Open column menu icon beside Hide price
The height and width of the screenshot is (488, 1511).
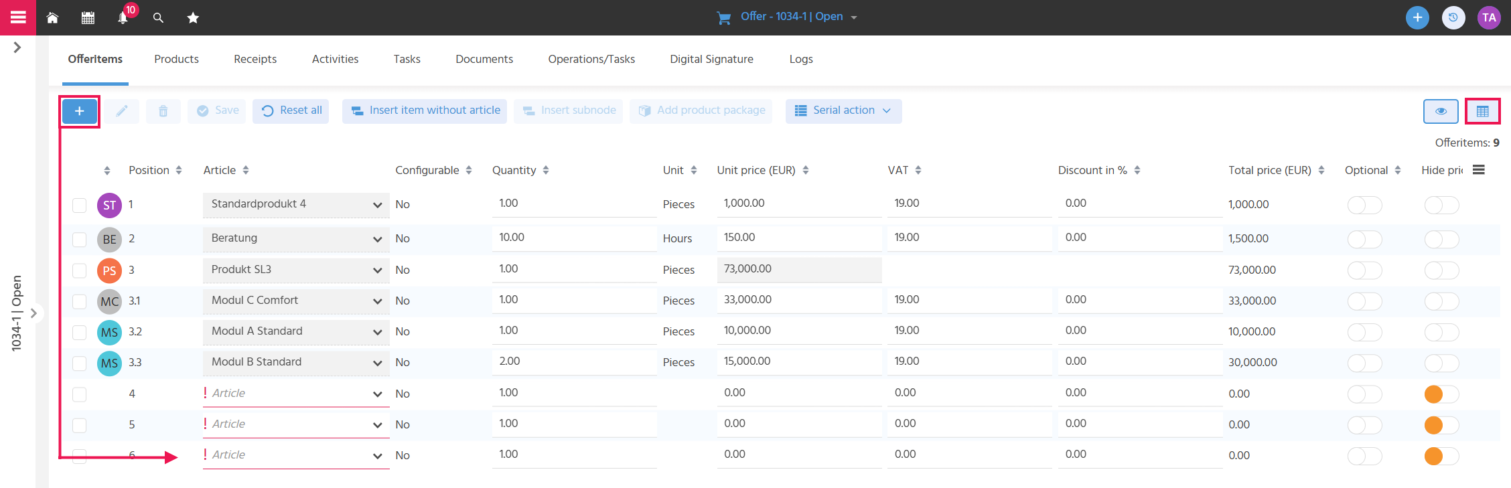1479,170
